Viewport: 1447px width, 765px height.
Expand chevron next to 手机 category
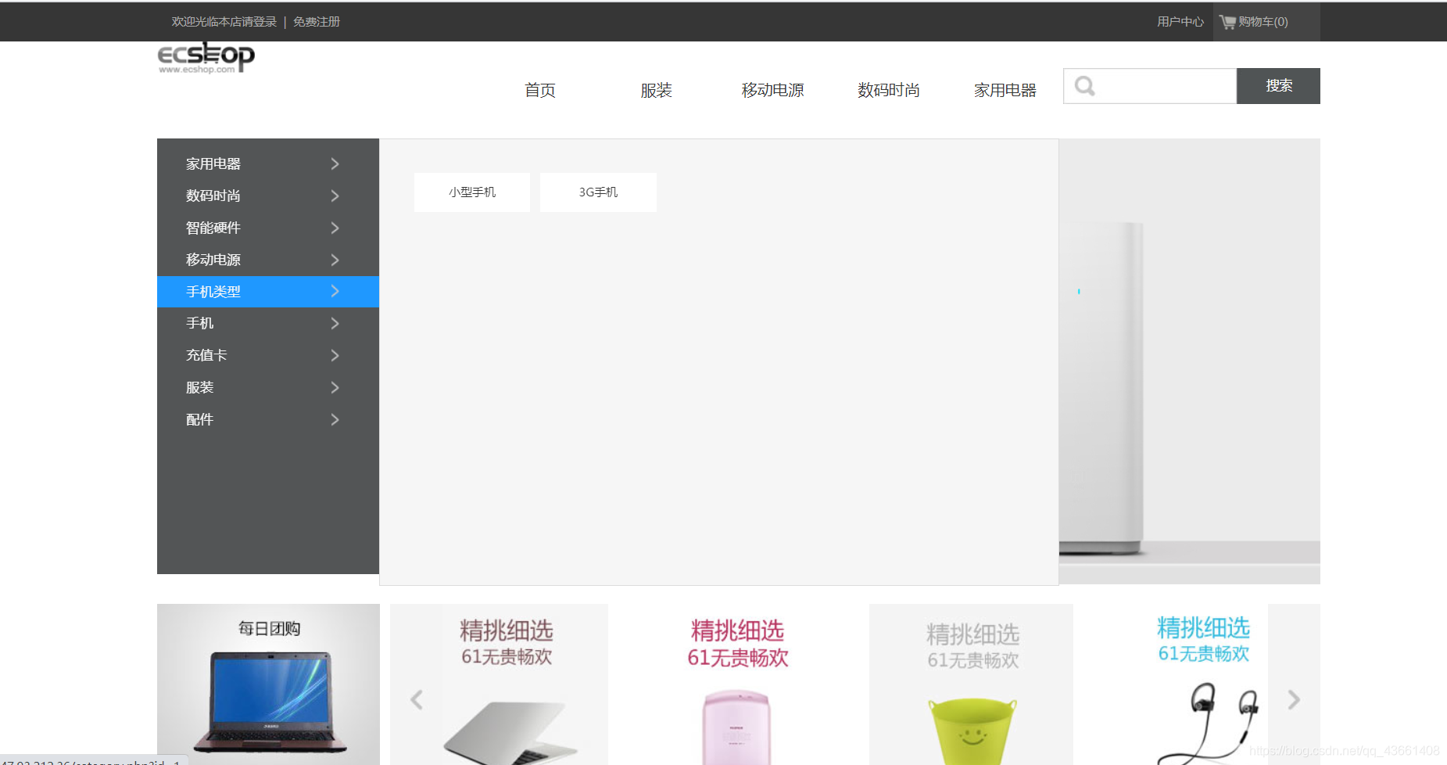(335, 323)
